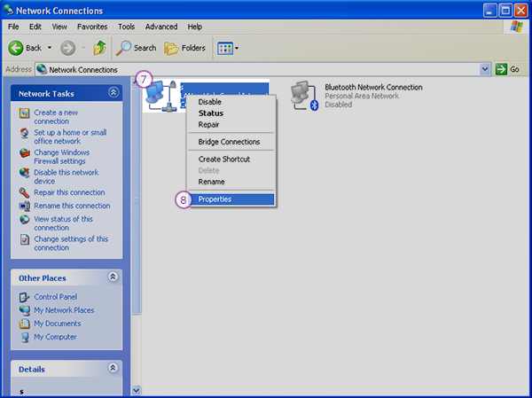Choose Properties in the context menu
532x398 pixels.
click(231, 199)
